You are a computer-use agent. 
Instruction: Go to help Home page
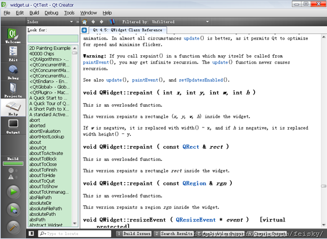85,22
